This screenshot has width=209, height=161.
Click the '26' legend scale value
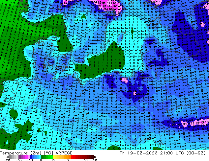click(x=69, y=160)
